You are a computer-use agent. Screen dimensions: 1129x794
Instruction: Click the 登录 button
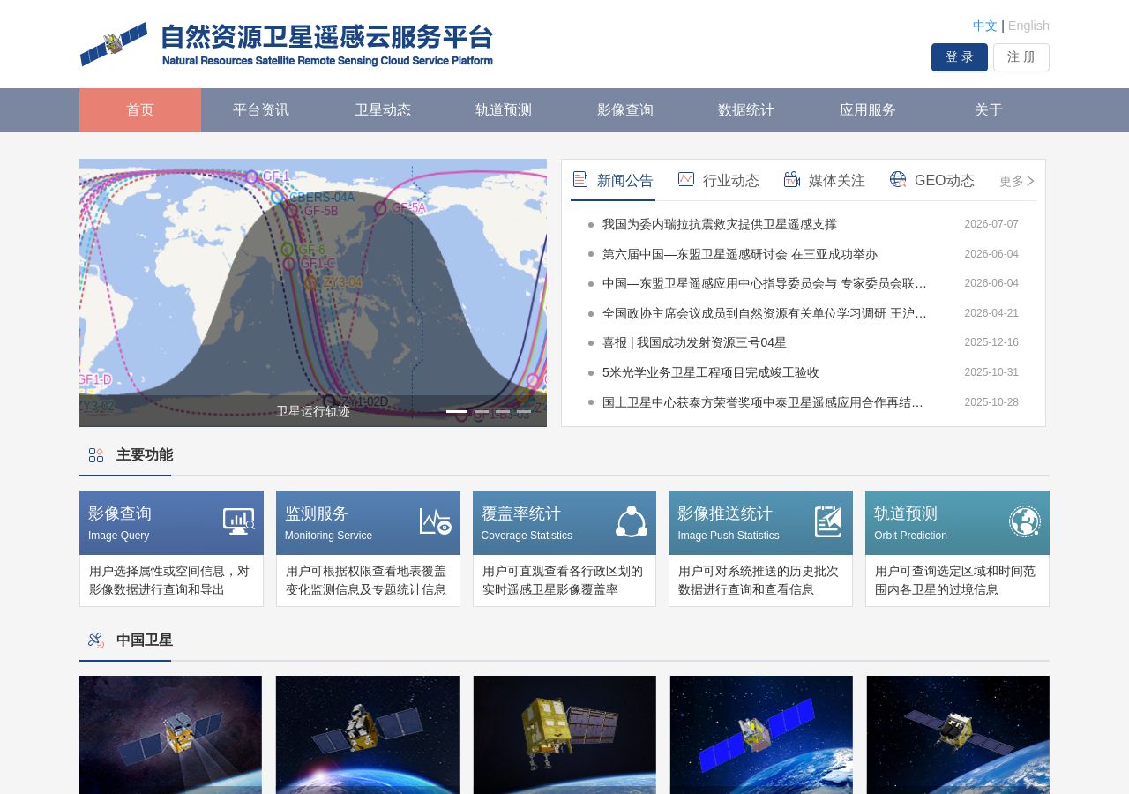pos(960,57)
